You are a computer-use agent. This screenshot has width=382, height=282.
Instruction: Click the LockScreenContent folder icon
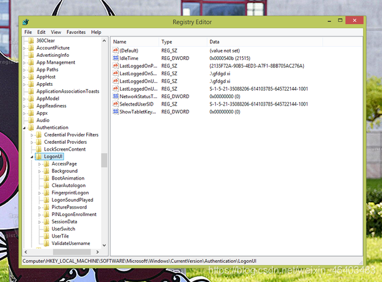point(39,149)
